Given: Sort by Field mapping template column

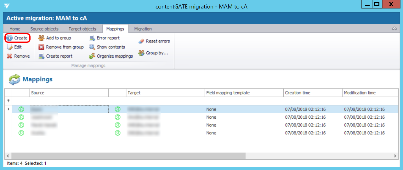Looking at the screenshot, I should (x=228, y=93).
